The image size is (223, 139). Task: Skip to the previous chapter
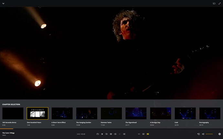pyautogui.click(x=102, y=134)
